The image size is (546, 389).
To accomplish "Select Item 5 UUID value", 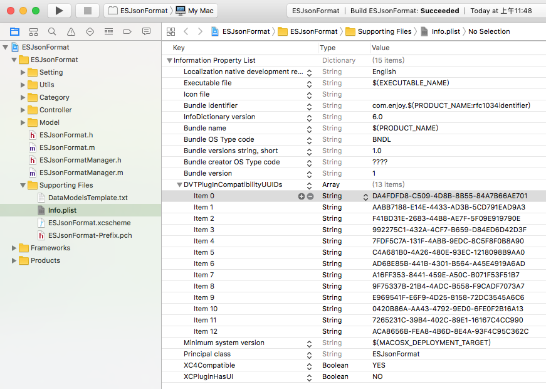I will tap(448, 252).
